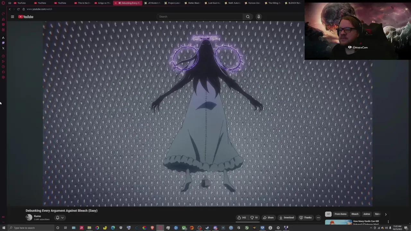This screenshot has width=411, height=231.
Task: Click the Kumo channel avatar
Action: coord(29,218)
